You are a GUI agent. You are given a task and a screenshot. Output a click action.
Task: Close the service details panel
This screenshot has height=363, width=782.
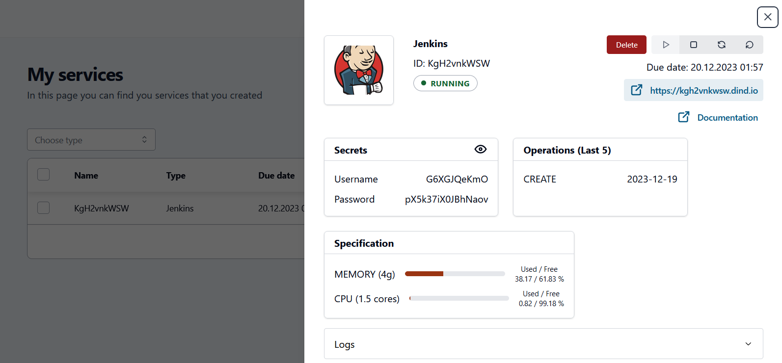coord(767,17)
